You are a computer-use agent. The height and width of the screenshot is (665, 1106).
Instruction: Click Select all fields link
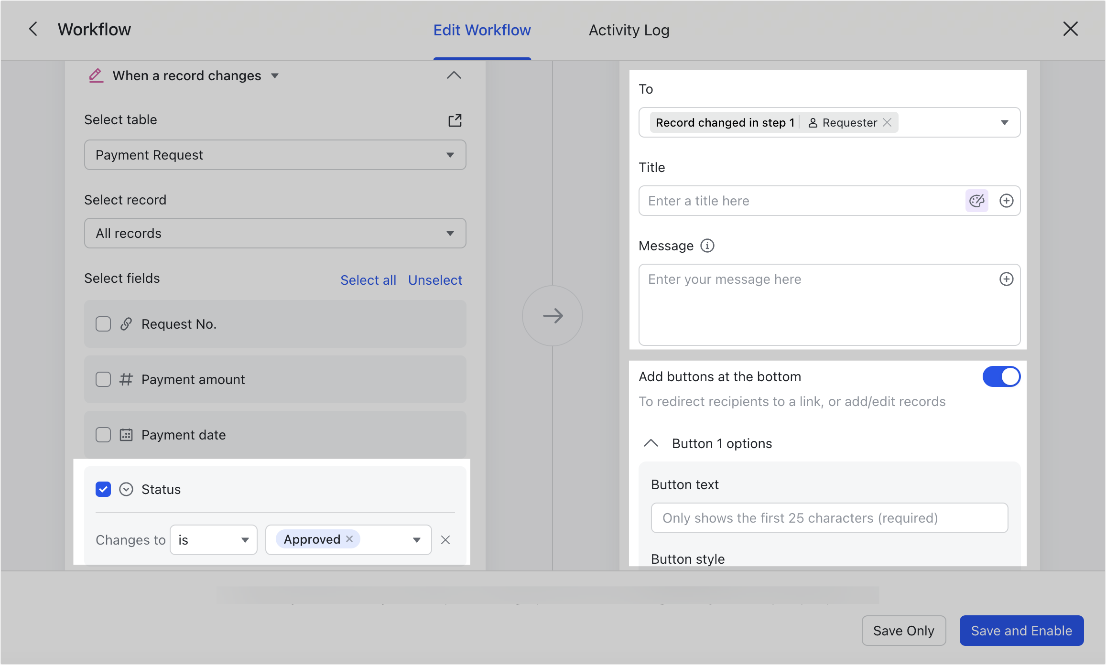pyautogui.click(x=368, y=280)
